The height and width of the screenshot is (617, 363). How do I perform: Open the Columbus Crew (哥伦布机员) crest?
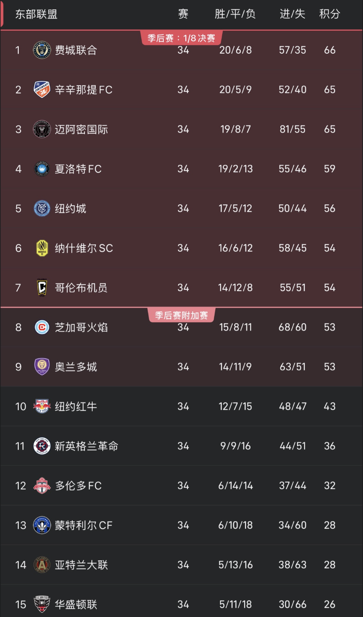click(42, 287)
